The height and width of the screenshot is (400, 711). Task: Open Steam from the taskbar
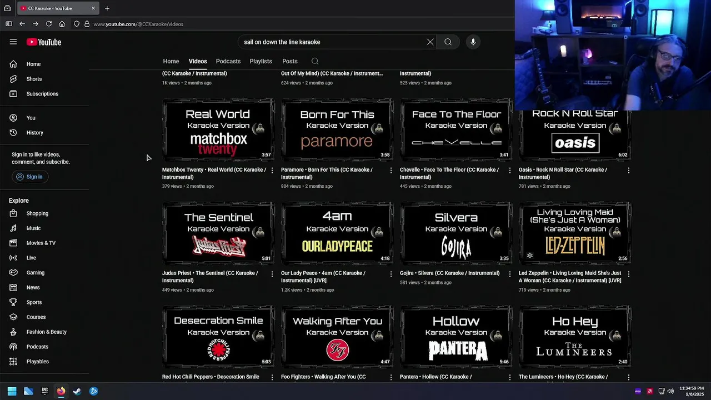[77, 391]
